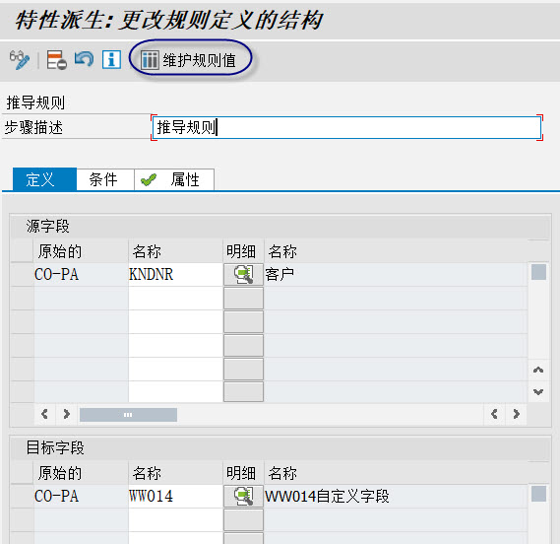560x544 pixels.
Task: Click 原始的 column header in source fields
Action: coord(81,251)
